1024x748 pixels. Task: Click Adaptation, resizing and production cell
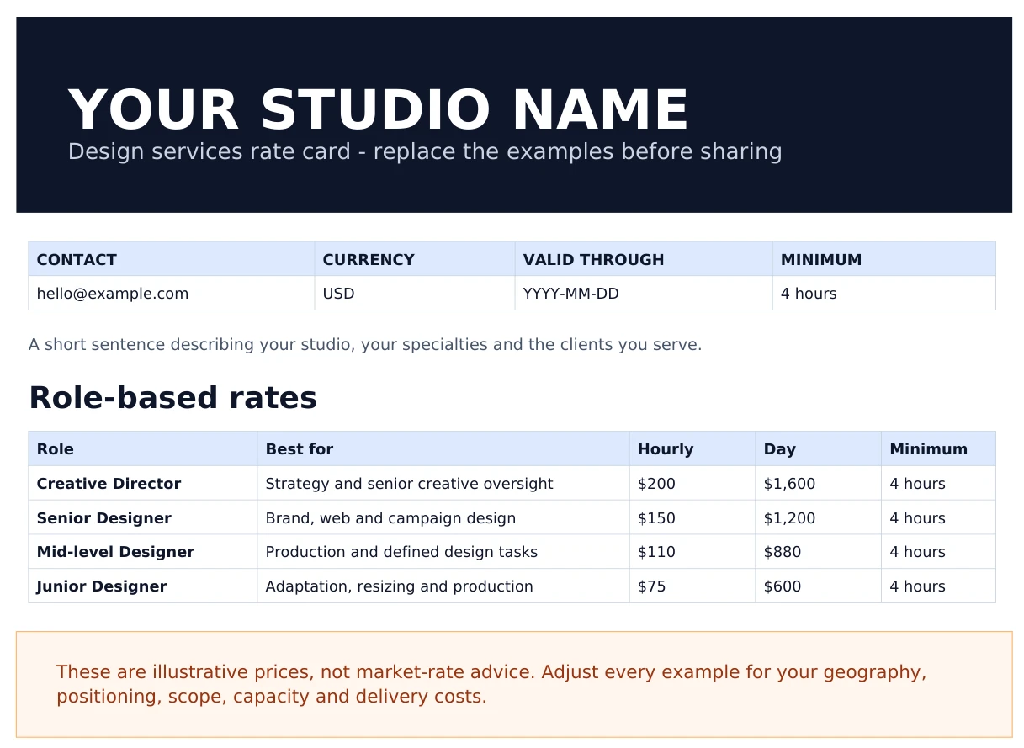point(443,586)
